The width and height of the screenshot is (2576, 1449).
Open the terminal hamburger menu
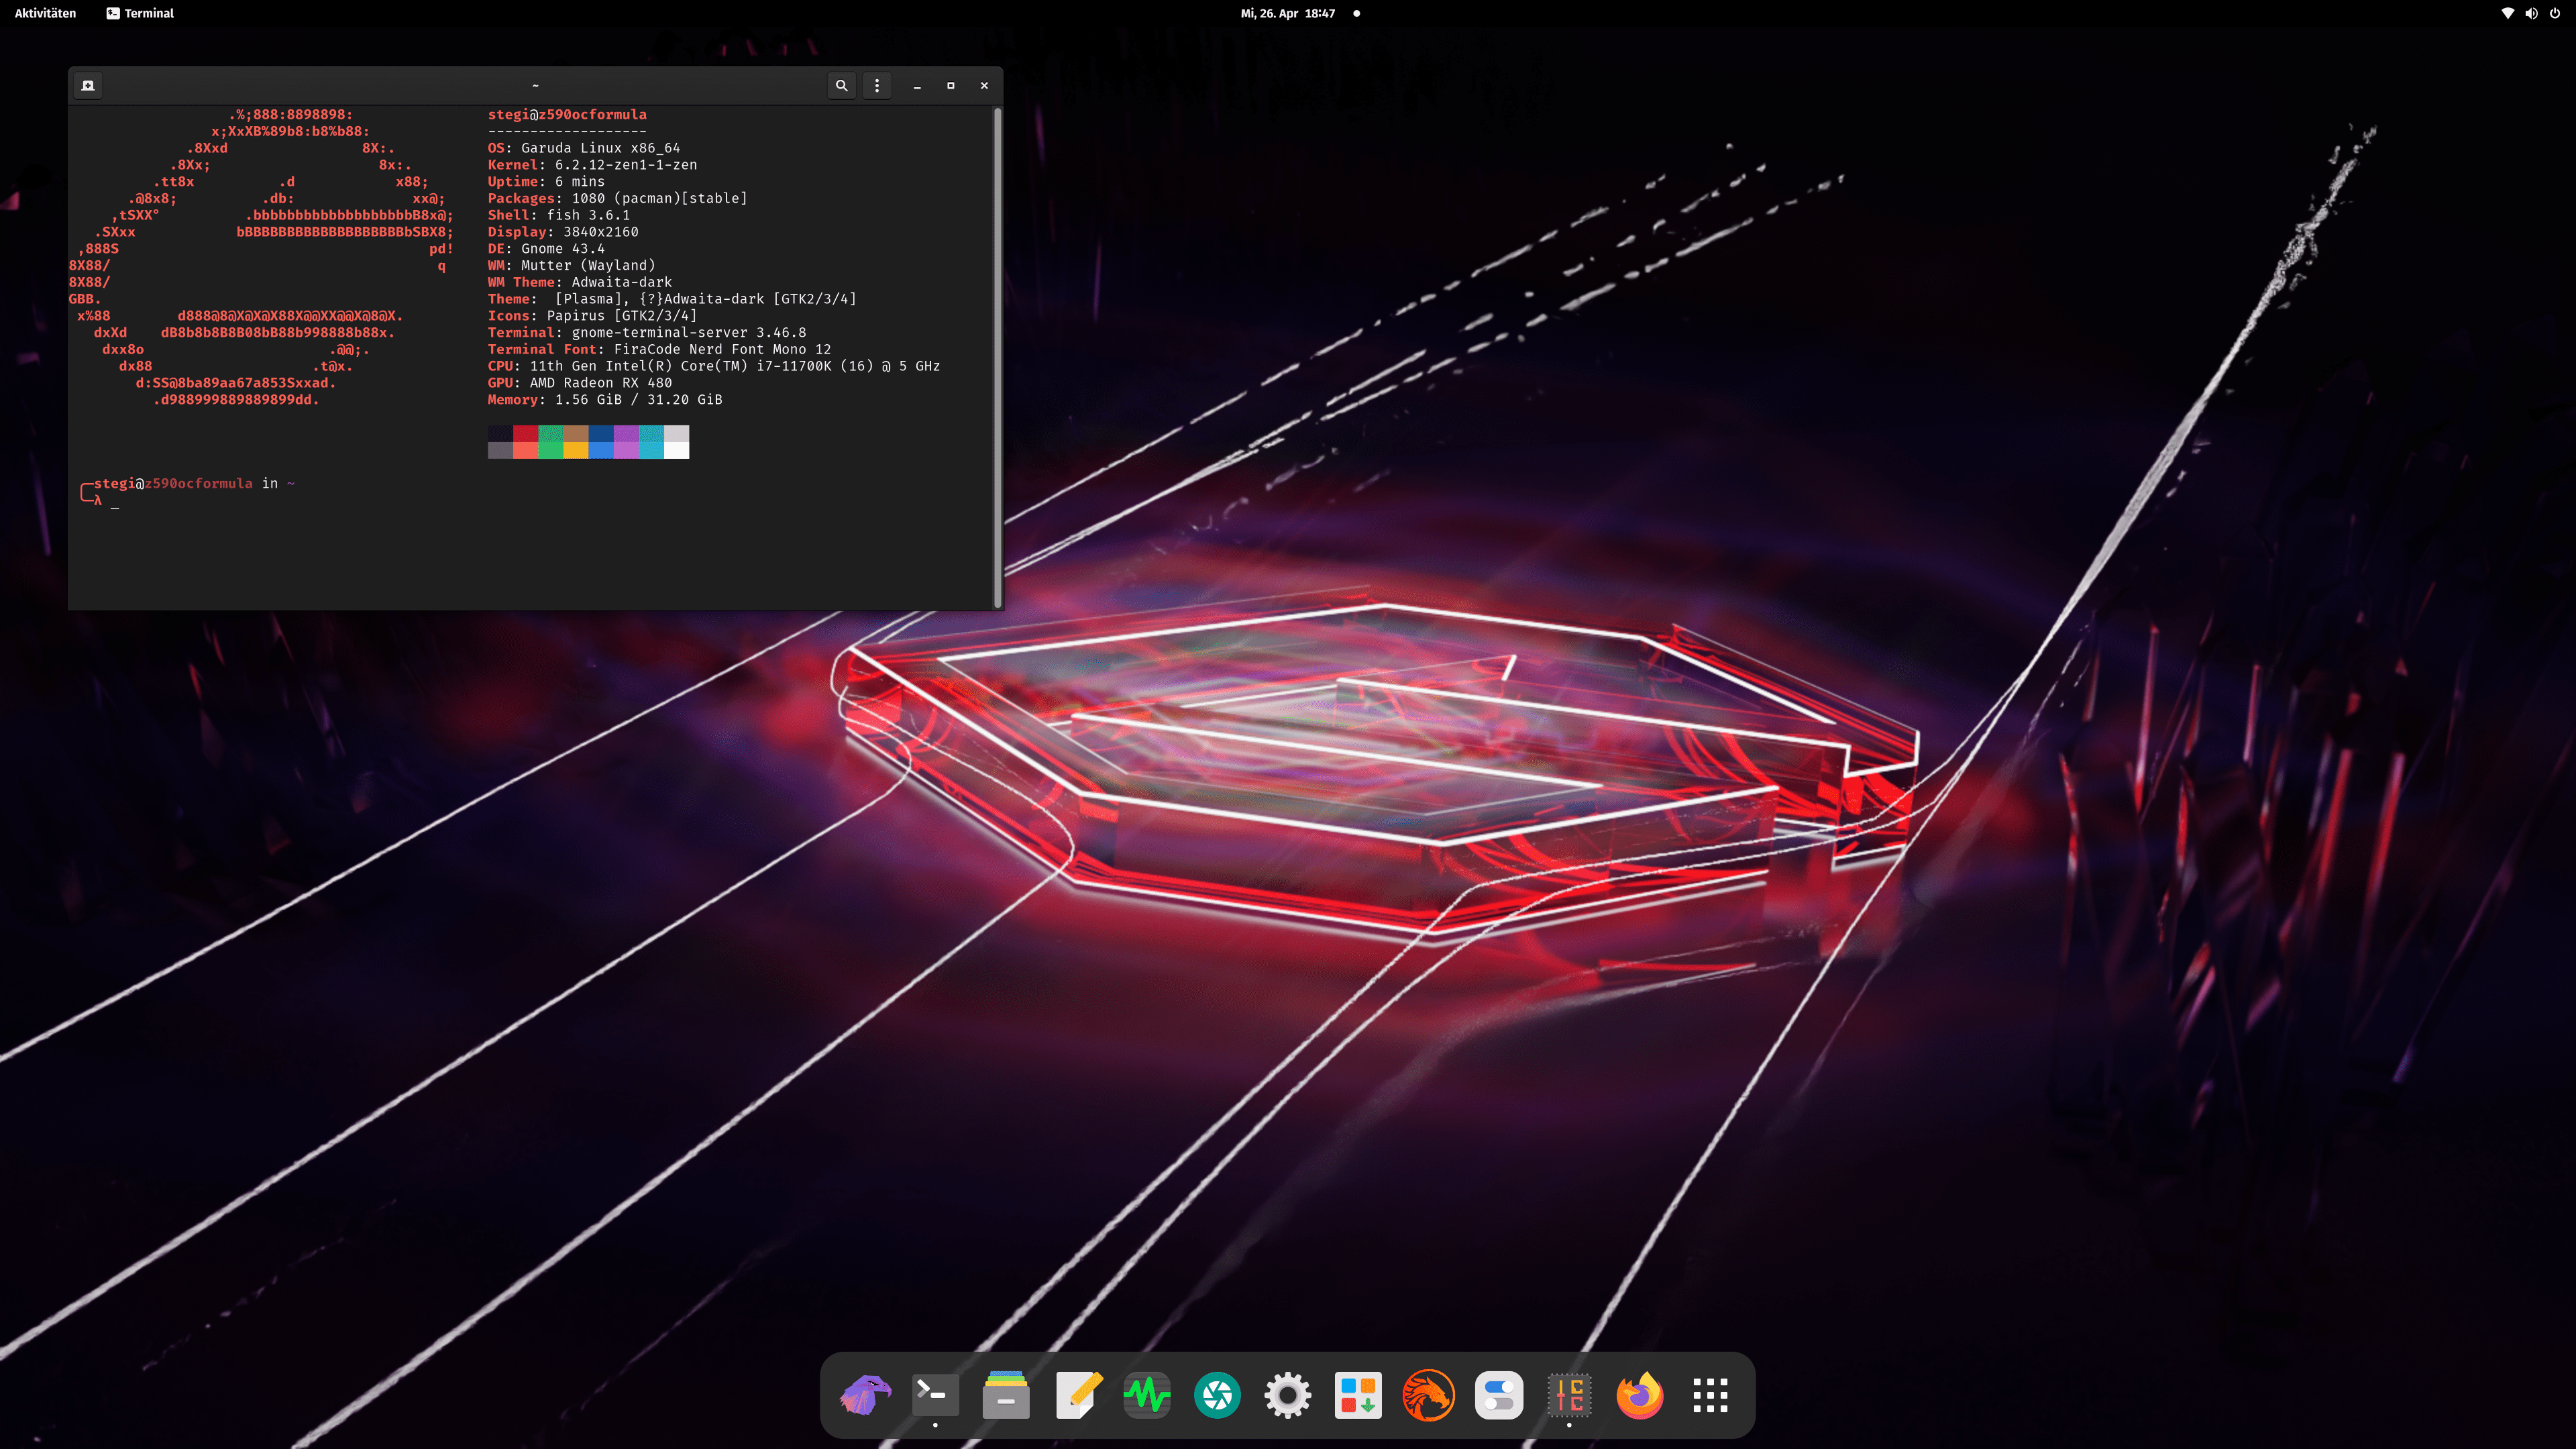pos(877,86)
